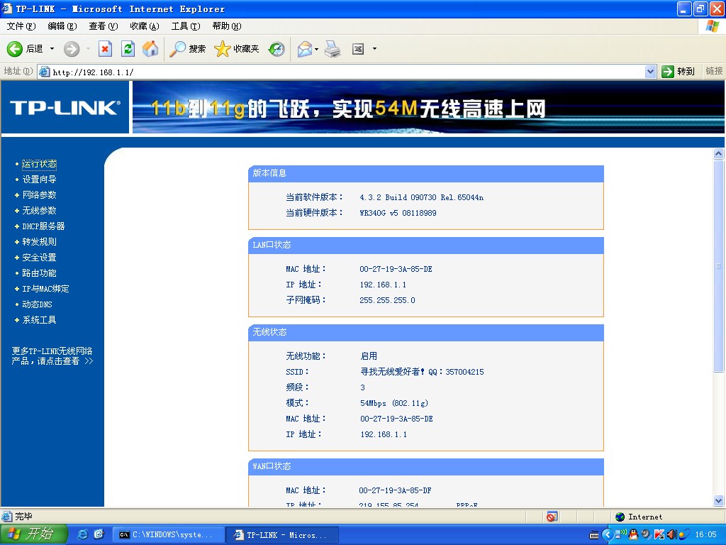Click the second quick launch icon
The height and width of the screenshot is (545, 726).
pyautogui.click(x=99, y=534)
